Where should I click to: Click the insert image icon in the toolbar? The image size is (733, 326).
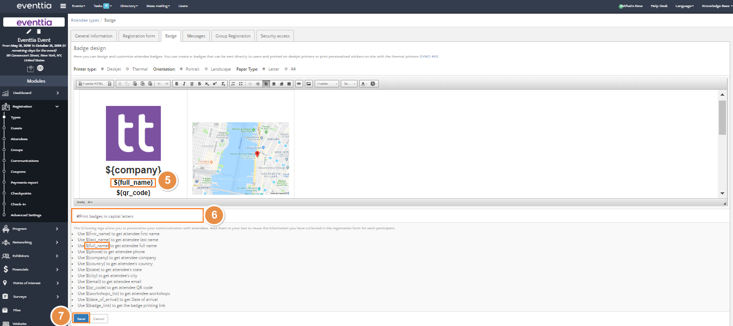click(x=309, y=84)
